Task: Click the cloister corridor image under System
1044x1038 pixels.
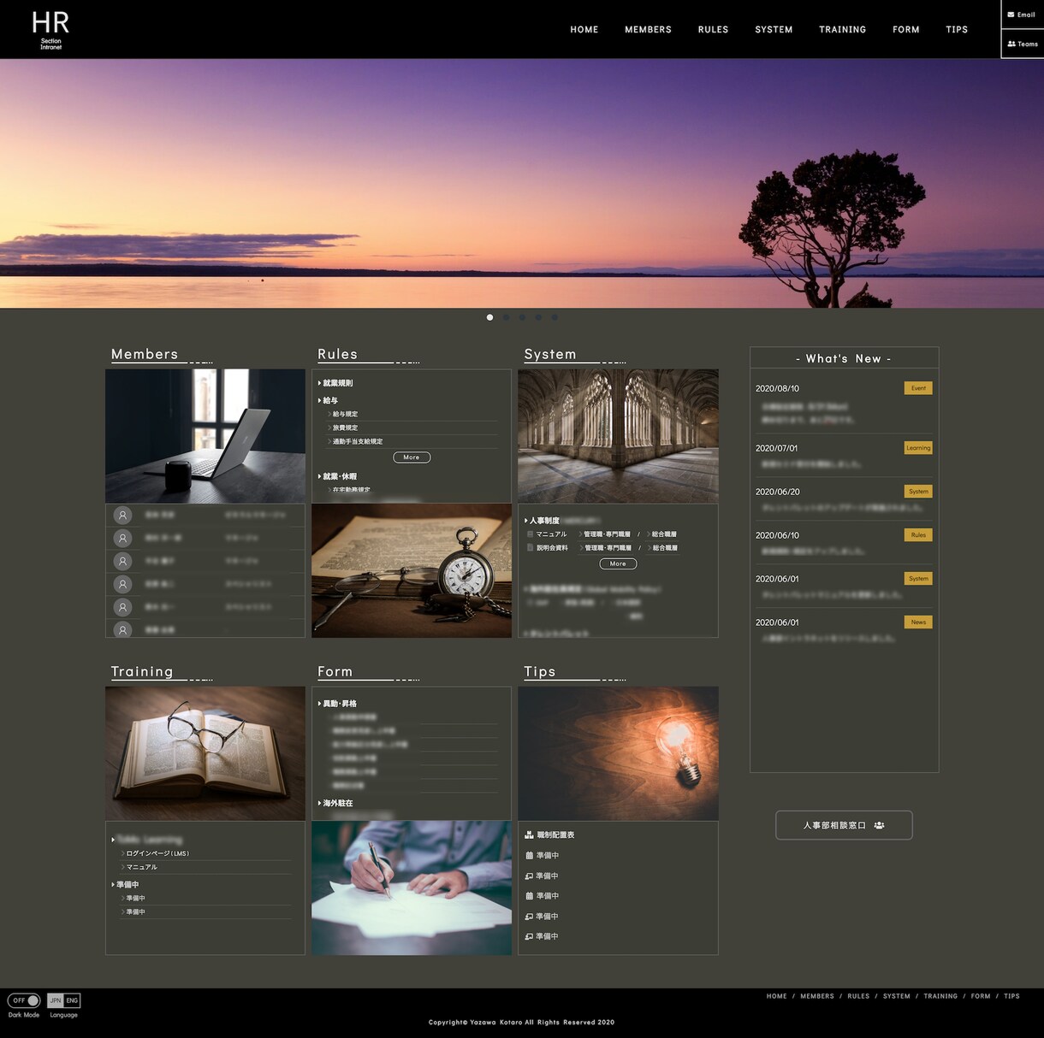Action: click(618, 436)
